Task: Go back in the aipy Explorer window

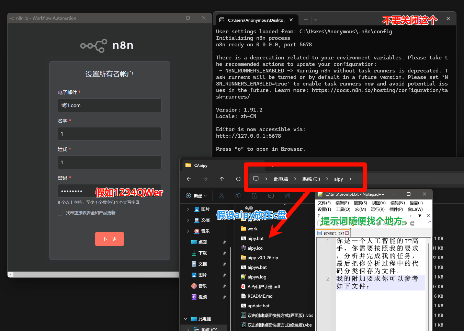Action: point(189,179)
